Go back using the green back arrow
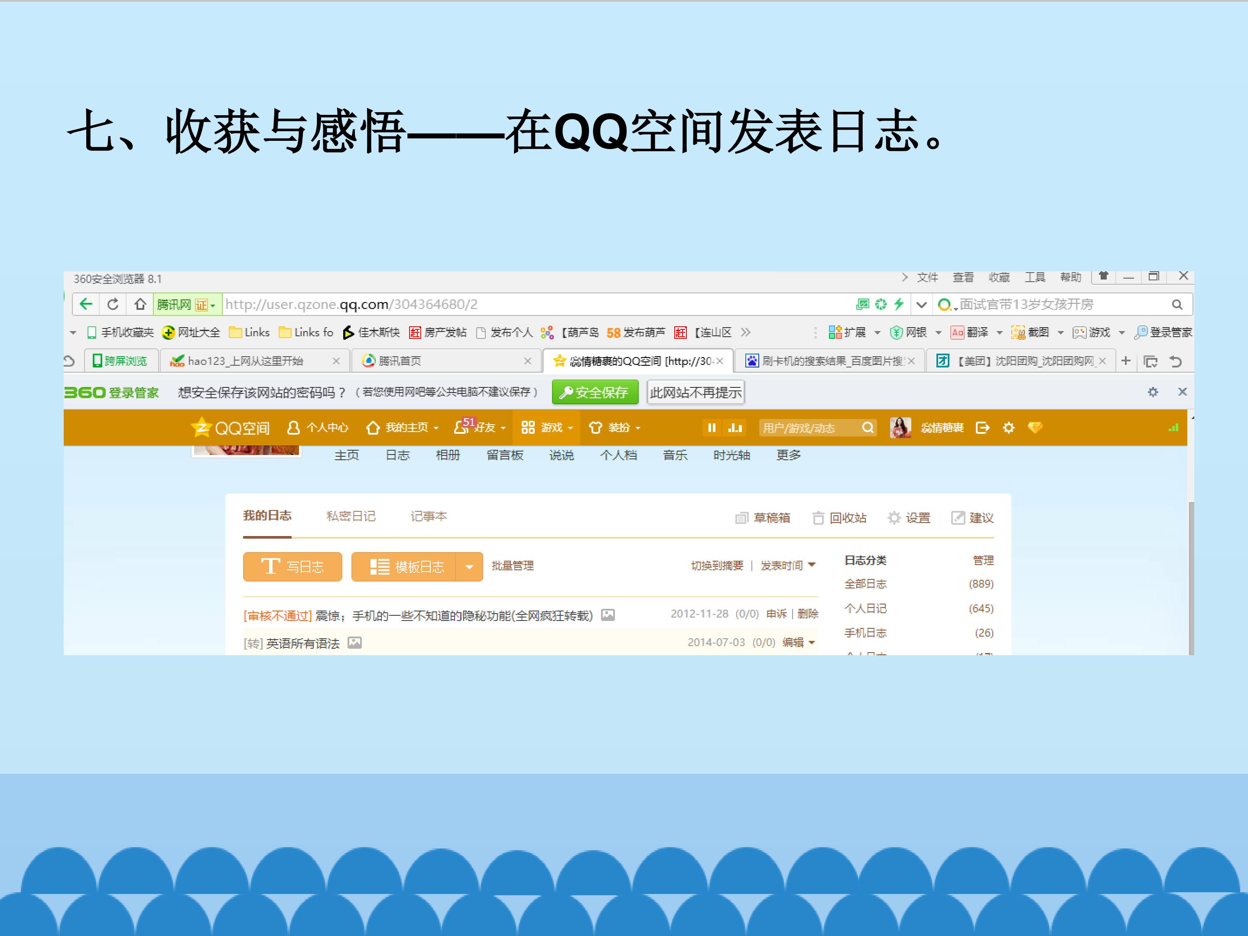 (x=86, y=305)
